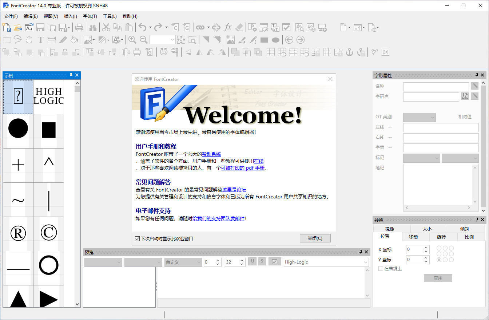Expand the 自定义 dropdown in the preview panel
489x320 pixels.
[x=199, y=262]
